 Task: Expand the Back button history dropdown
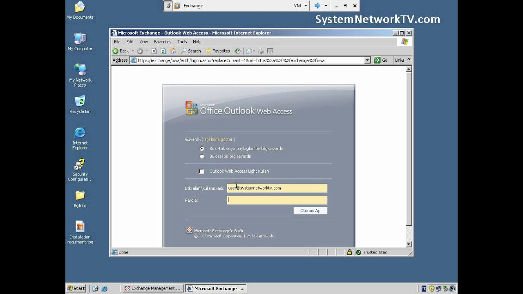pyautogui.click(x=133, y=51)
